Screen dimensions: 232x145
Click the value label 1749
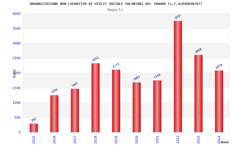(157, 76)
